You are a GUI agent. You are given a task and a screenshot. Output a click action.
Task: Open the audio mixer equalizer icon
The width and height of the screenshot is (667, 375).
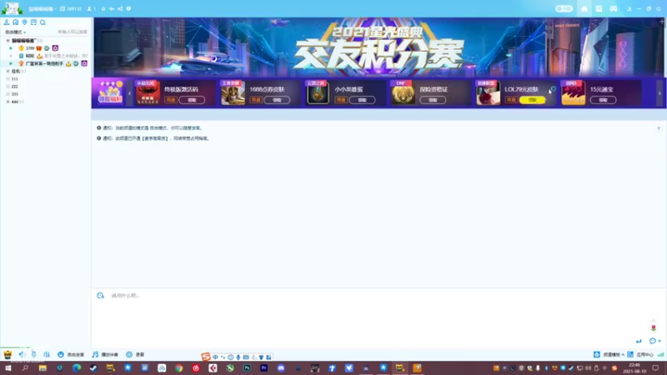click(47, 354)
